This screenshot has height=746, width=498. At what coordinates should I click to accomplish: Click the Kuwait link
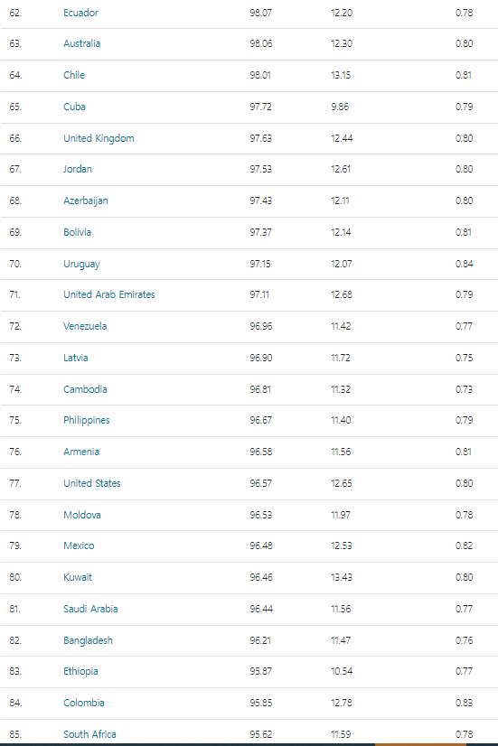pyautogui.click(x=78, y=577)
